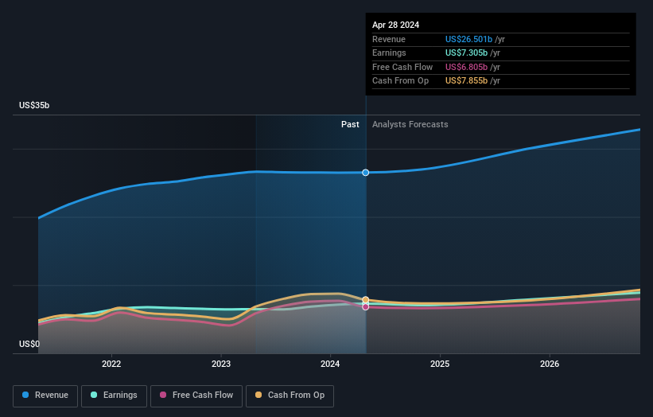This screenshot has height=417, width=653.
Task: Click the US$6.805b free cash flow value
Action: click(466, 67)
